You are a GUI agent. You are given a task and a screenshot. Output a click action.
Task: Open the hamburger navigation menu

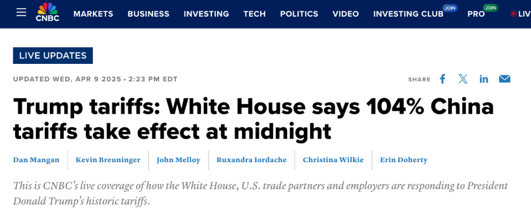pyautogui.click(x=21, y=12)
